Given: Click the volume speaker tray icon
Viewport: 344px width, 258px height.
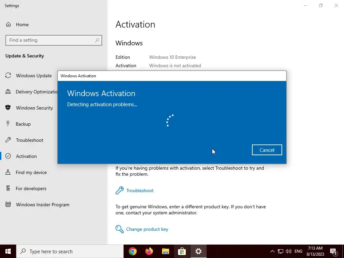Looking at the screenshot, I should click(289, 251).
